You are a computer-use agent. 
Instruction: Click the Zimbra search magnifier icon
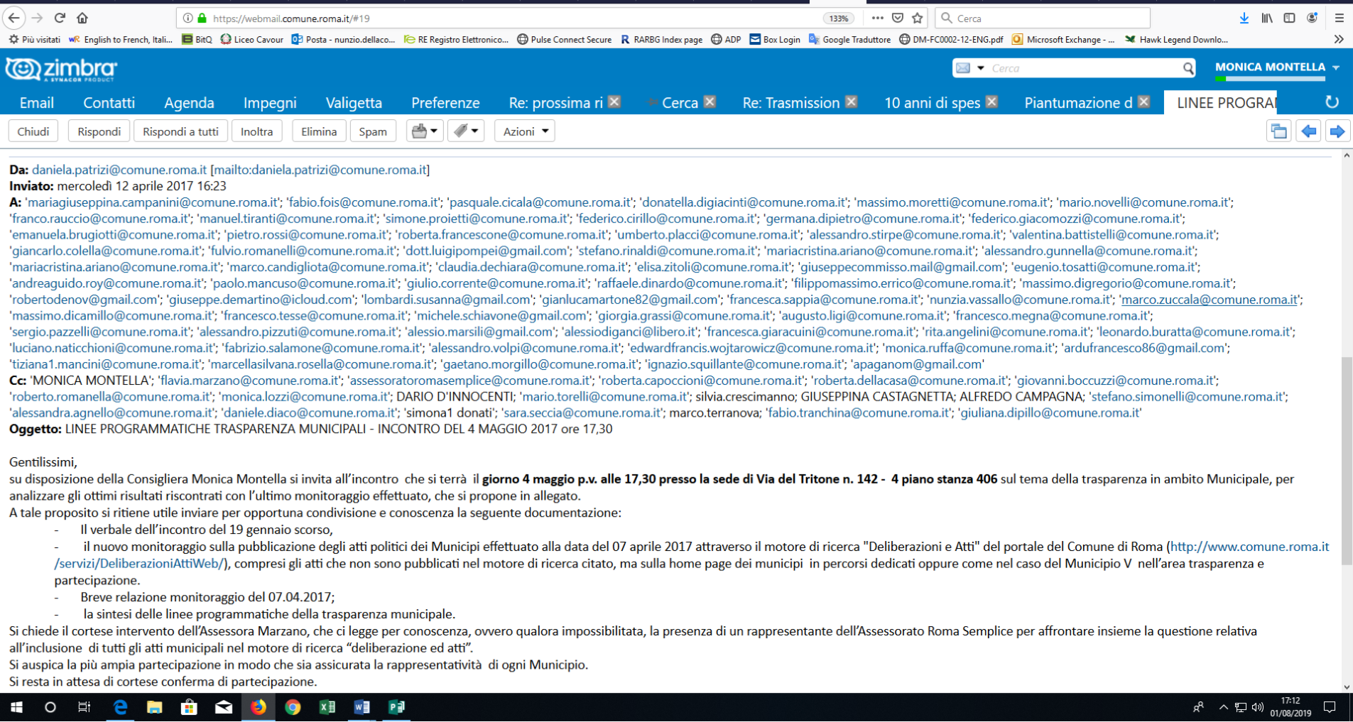pyautogui.click(x=1188, y=68)
